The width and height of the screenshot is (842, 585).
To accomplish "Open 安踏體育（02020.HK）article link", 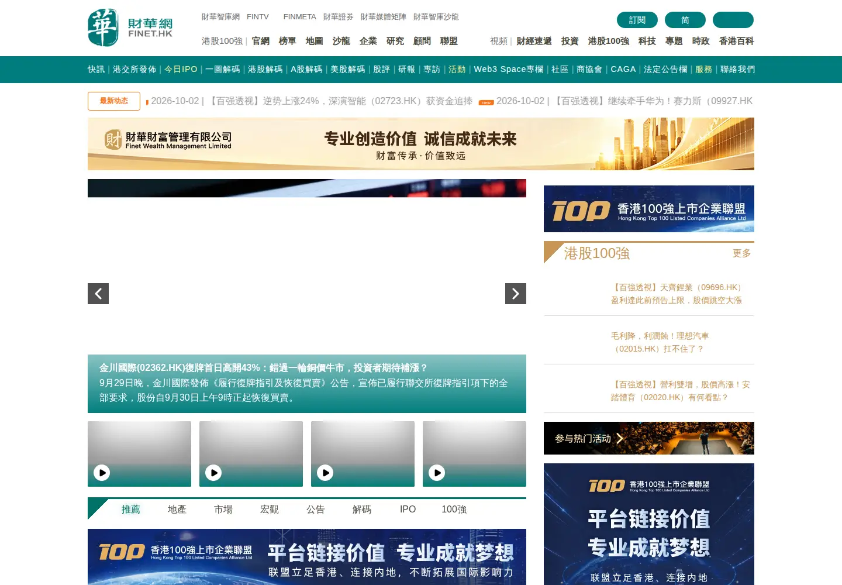I will click(681, 391).
